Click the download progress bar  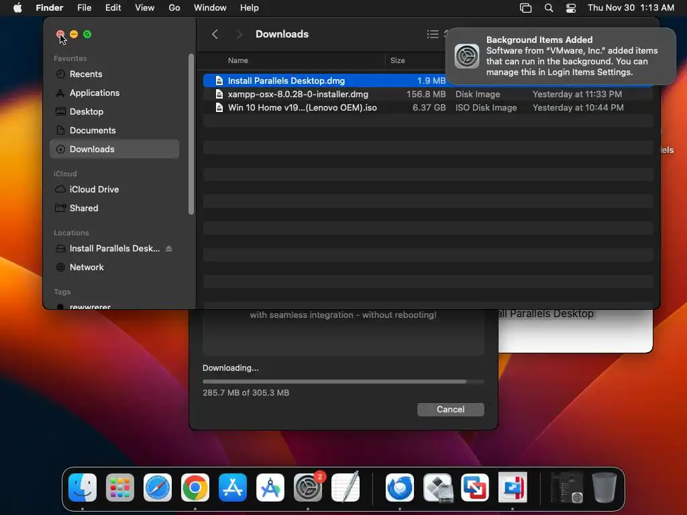pos(343,382)
